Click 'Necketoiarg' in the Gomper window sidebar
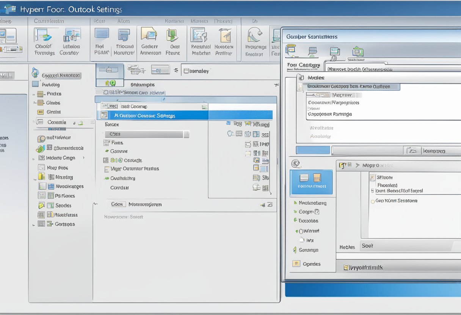 click(312, 203)
